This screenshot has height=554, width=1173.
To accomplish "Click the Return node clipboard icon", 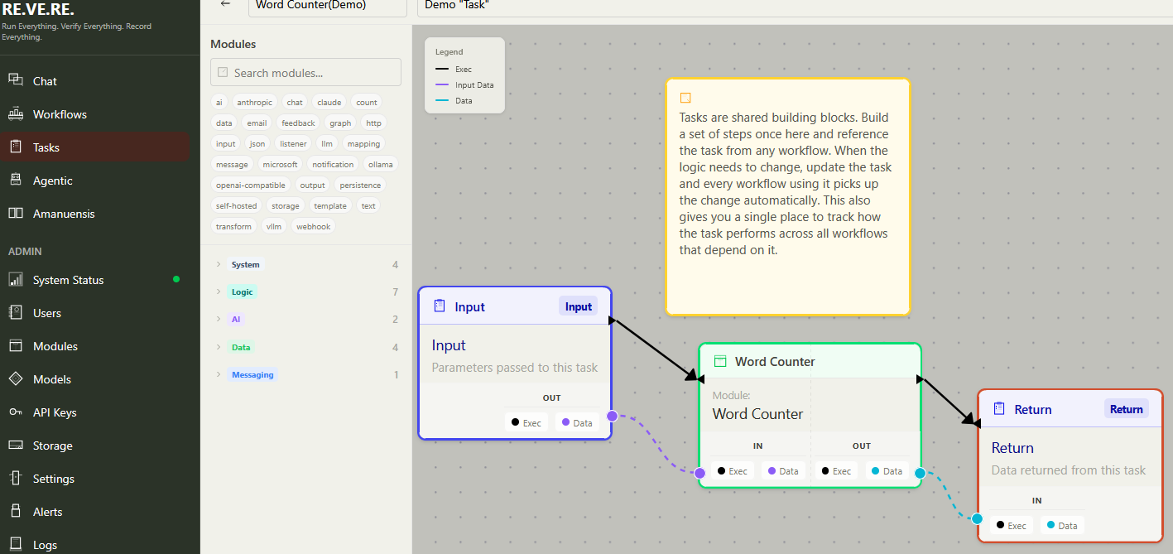I will pos(999,408).
